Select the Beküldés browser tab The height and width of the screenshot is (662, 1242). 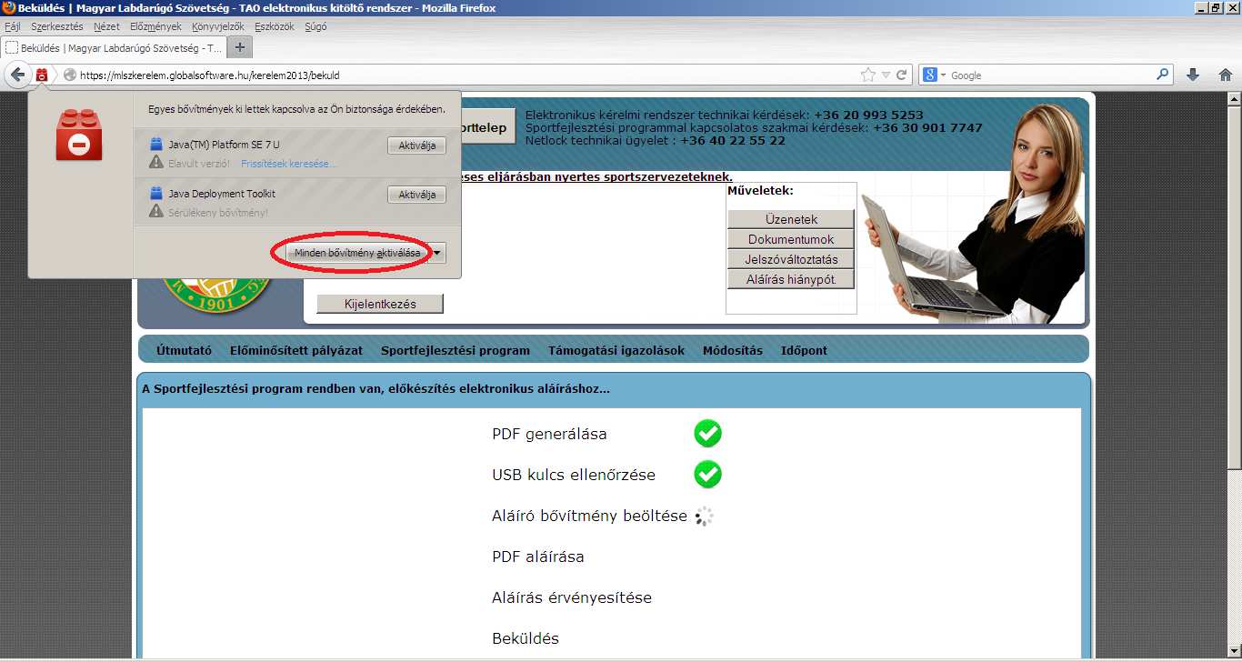[113, 47]
